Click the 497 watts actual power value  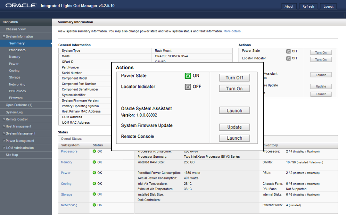[x=191, y=178]
